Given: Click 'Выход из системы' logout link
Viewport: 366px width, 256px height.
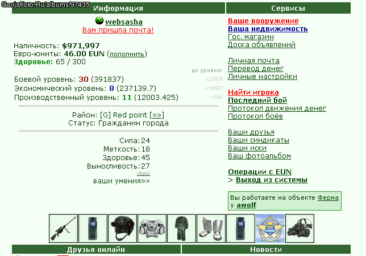Looking at the screenshot, I should 272,180.
